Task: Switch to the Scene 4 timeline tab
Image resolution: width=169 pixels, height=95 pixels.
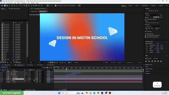Action: click(31, 65)
